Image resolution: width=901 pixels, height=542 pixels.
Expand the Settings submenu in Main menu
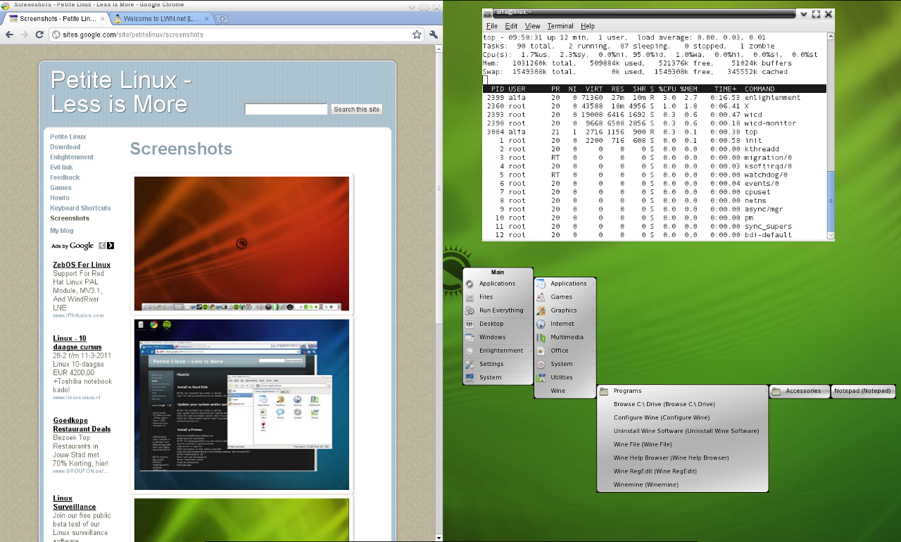pyautogui.click(x=492, y=364)
